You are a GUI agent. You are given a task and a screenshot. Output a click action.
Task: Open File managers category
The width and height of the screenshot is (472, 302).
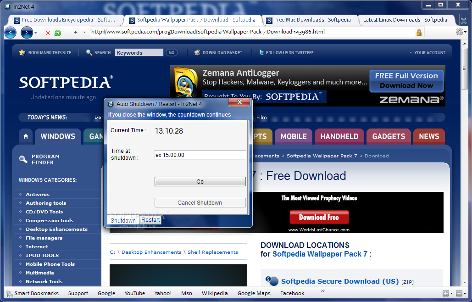[44, 238]
